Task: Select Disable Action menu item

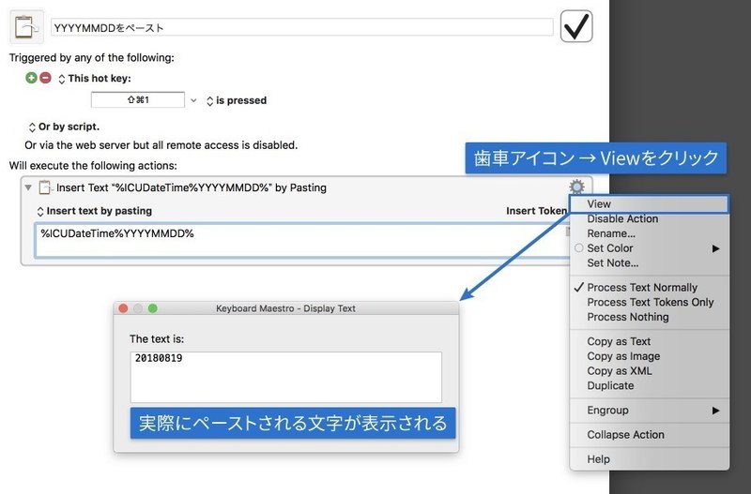Action: click(x=649, y=218)
